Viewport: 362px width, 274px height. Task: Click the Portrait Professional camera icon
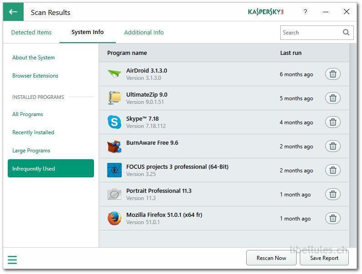point(114,194)
